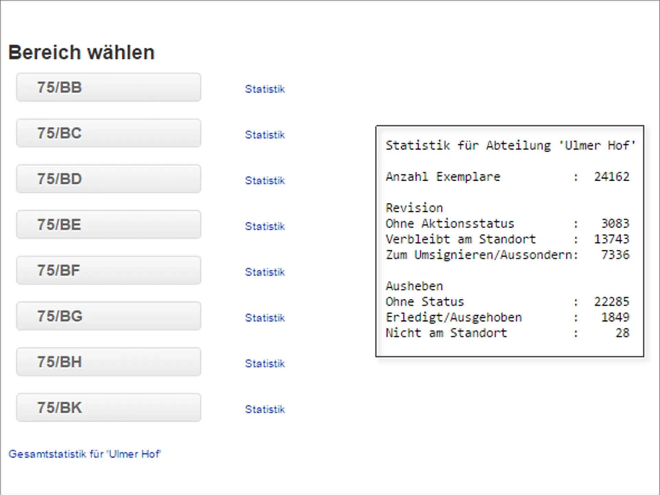Open Statistik link next to 75/BE
This screenshot has height=495, width=660.
pyautogui.click(x=265, y=226)
